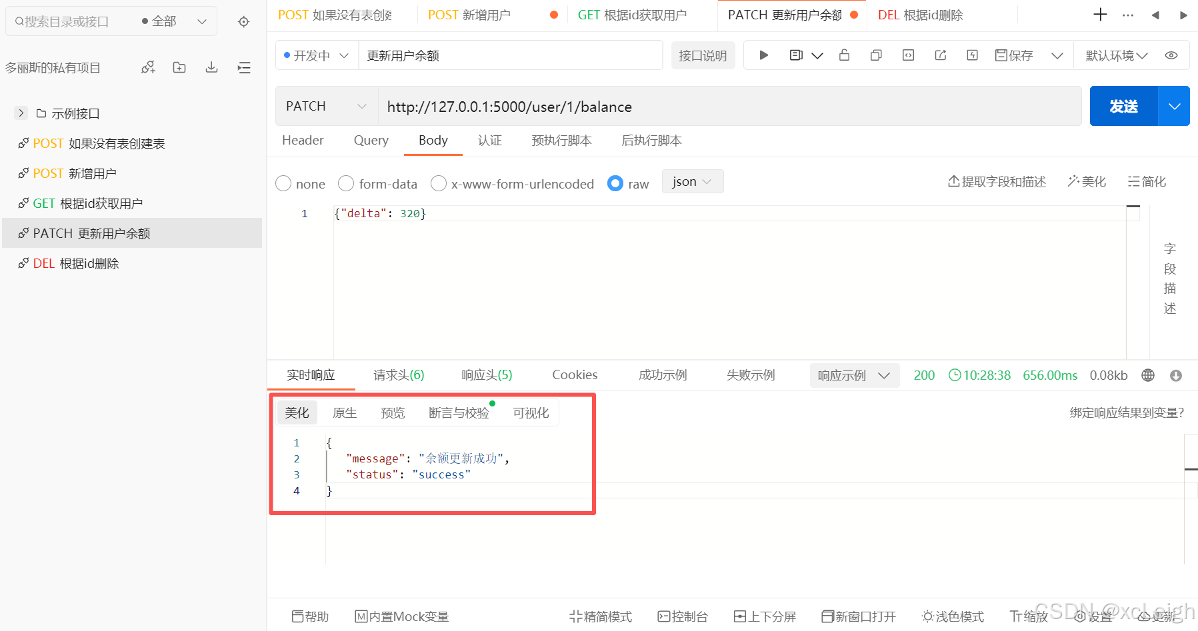Open the json format dropdown

click(692, 182)
